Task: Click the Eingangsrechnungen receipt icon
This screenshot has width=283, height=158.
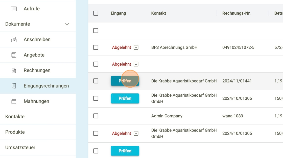Action: click(14, 86)
